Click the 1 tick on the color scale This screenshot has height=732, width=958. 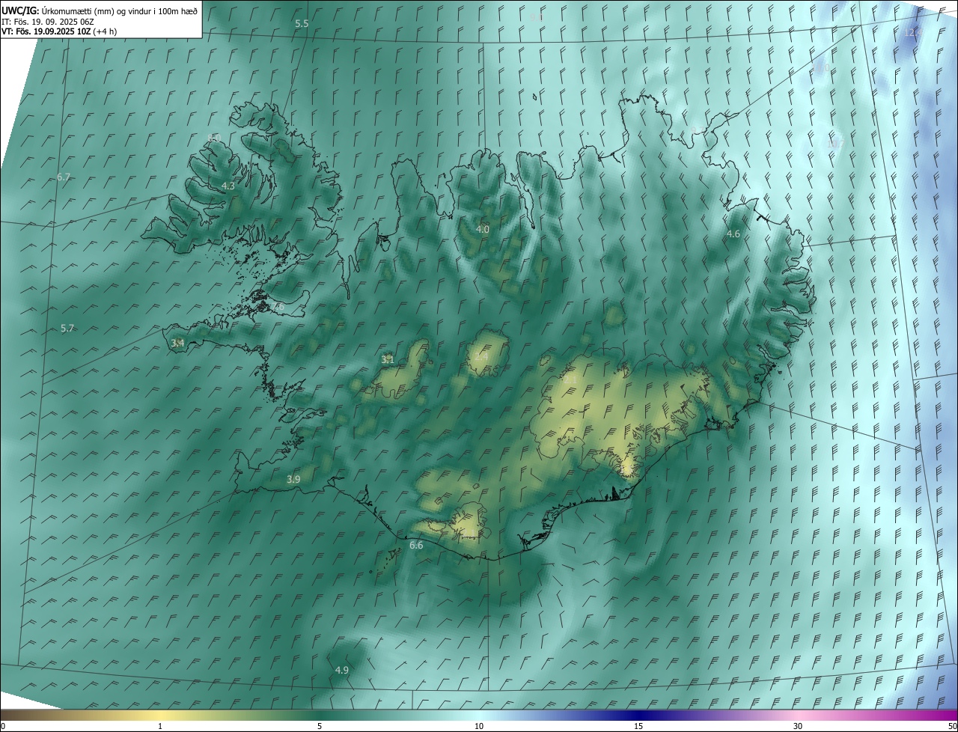point(160,726)
